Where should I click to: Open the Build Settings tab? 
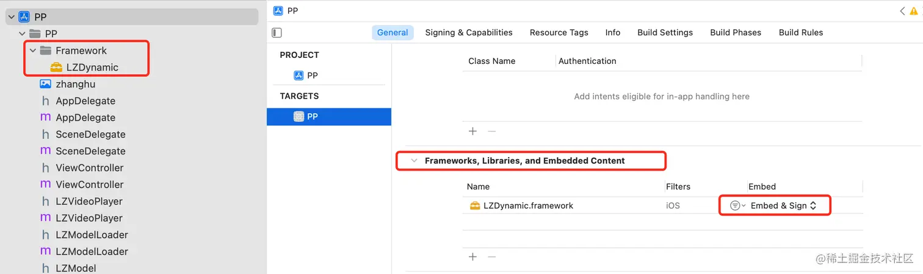point(665,32)
